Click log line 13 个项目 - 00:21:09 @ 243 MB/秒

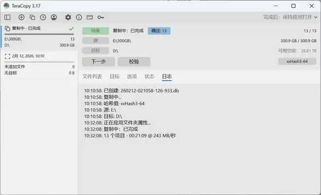click(130, 136)
